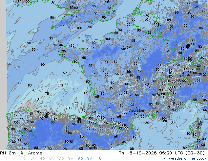Click the 'Th 18-12-2025 06:00 UTC (00+30)' timestamp
This screenshot has height=161, width=208.
click(162, 153)
